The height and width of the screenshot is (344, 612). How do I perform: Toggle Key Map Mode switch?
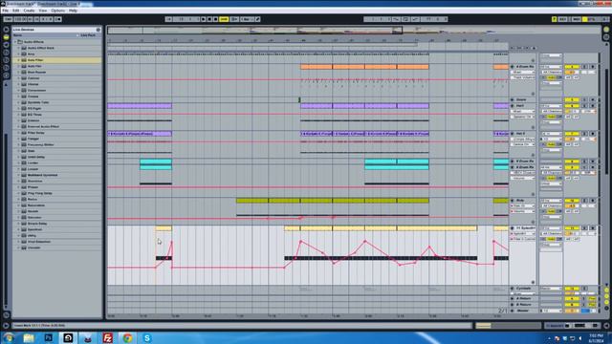(x=563, y=19)
